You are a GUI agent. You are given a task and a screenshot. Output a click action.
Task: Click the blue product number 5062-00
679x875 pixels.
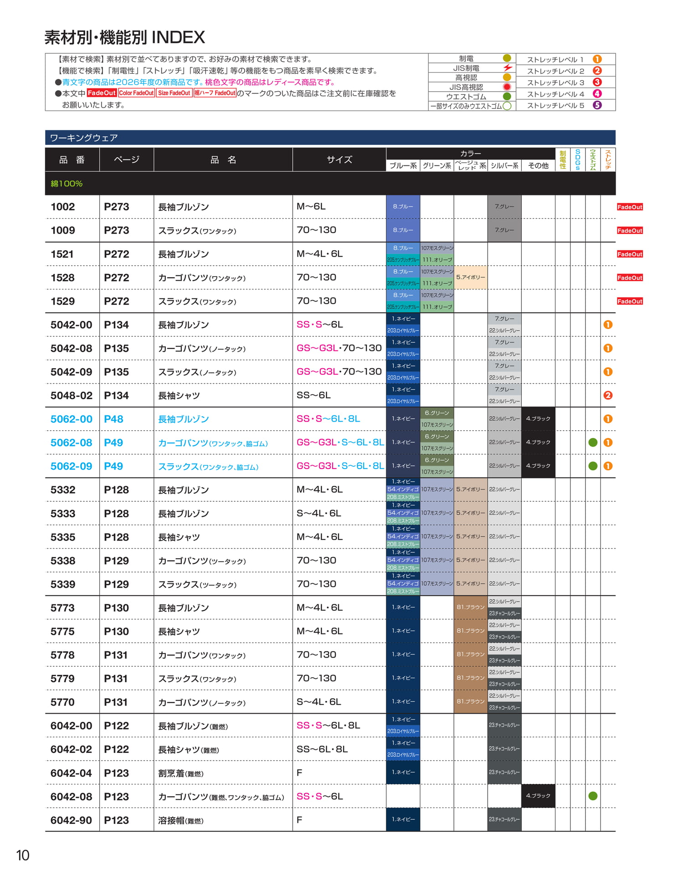[x=72, y=419]
